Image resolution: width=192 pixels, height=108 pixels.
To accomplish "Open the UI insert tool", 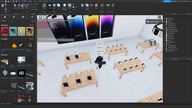I will click(x=58, y=6).
